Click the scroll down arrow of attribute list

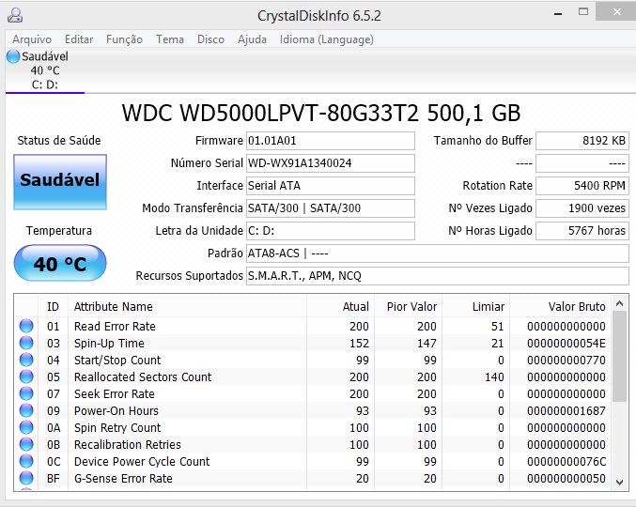click(619, 483)
